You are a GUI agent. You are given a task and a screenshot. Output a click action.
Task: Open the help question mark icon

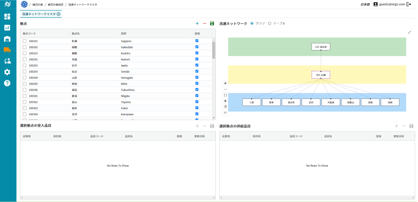(7, 83)
